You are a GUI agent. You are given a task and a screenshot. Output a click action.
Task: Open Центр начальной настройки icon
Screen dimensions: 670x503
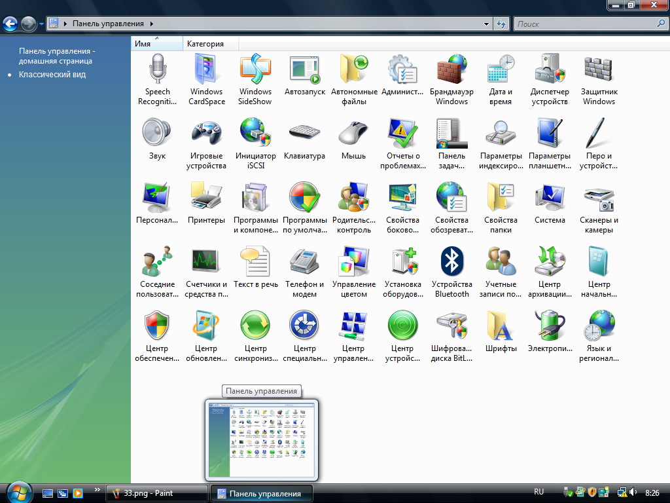[599, 261]
